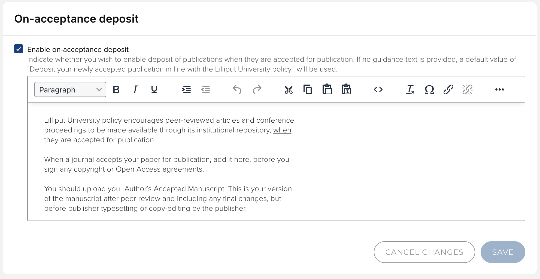Apply underline formatting

pyautogui.click(x=154, y=89)
